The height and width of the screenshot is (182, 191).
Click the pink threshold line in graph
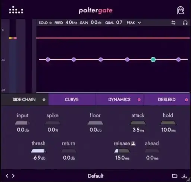click(113, 38)
